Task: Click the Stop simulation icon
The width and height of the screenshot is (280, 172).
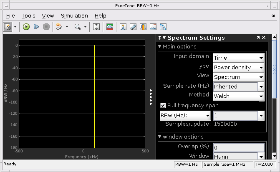Action: click(46, 27)
